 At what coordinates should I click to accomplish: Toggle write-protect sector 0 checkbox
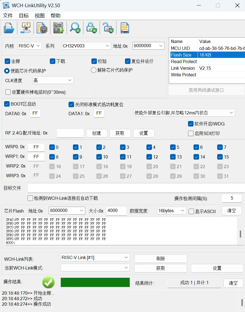52,147
